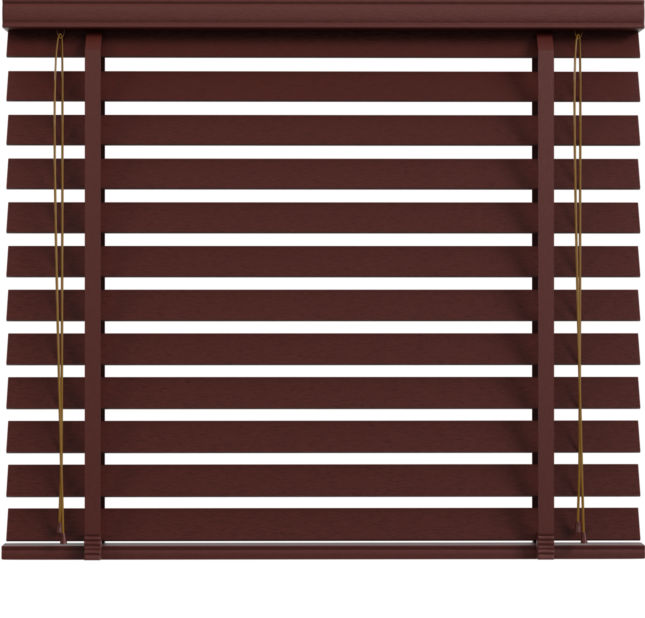Click the top valance of the blinds
This screenshot has width=645, height=618.
coord(322,15)
